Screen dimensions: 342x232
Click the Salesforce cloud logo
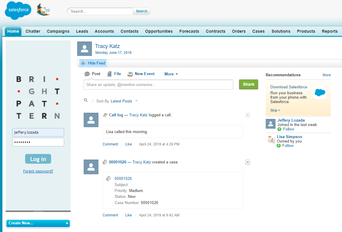tap(18, 10)
